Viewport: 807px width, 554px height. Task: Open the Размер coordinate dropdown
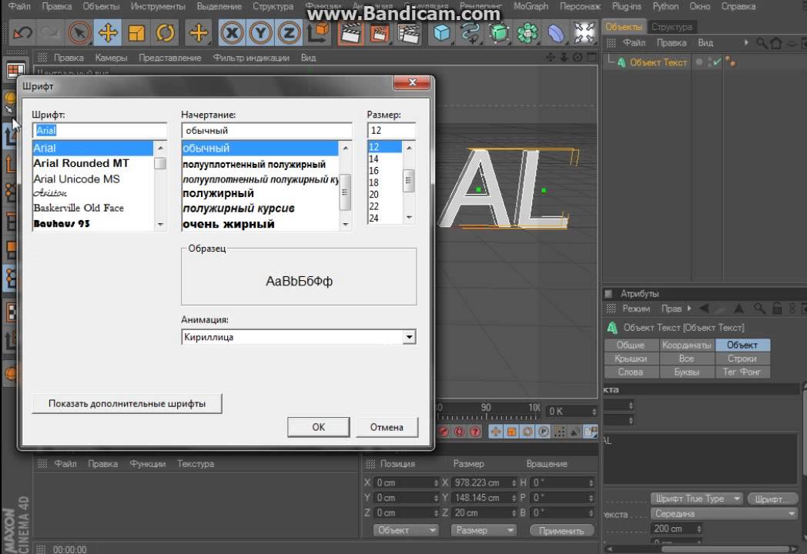point(484,530)
